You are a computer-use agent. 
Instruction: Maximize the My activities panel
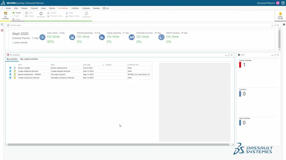[x=229, y=55]
